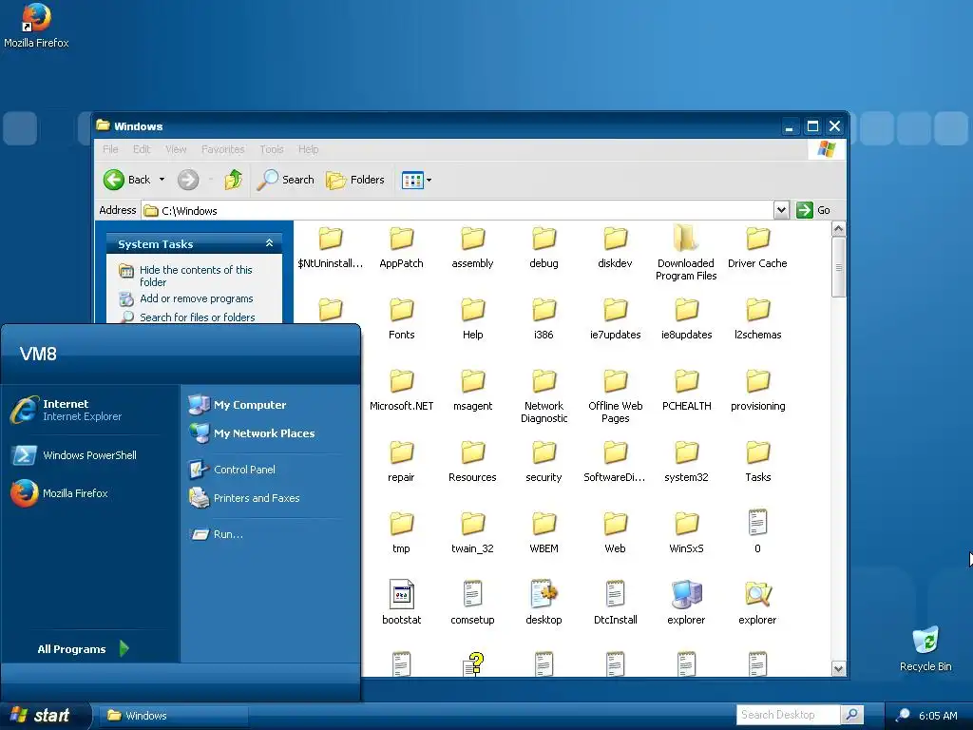Click the Windows taskbar button
Viewport: 973px width, 730px height.
pyautogui.click(x=174, y=716)
